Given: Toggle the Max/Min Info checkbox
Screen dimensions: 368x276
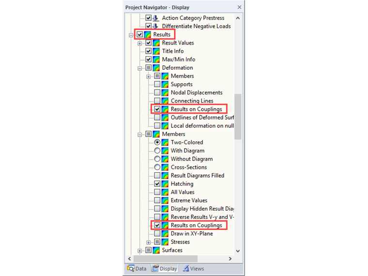Looking at the screenshot, I should pos(149,60).
